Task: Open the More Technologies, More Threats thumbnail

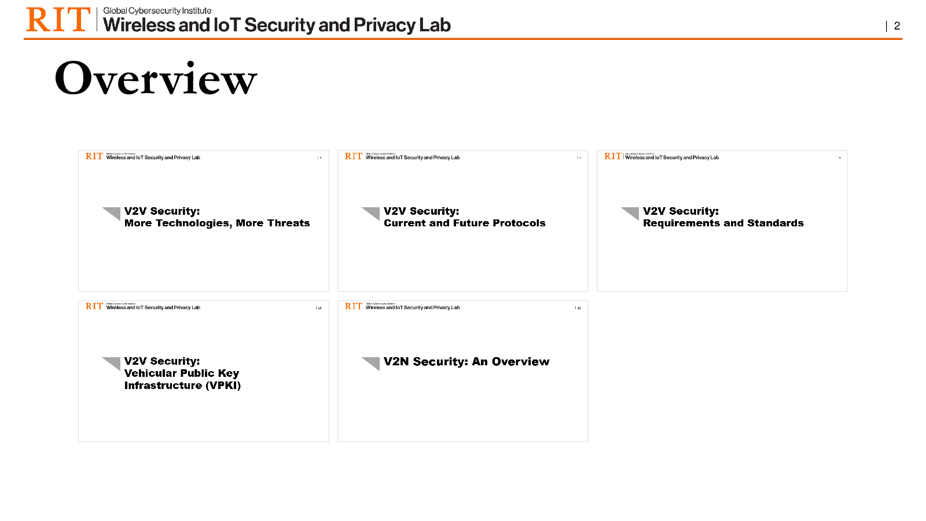Action: 204,221
